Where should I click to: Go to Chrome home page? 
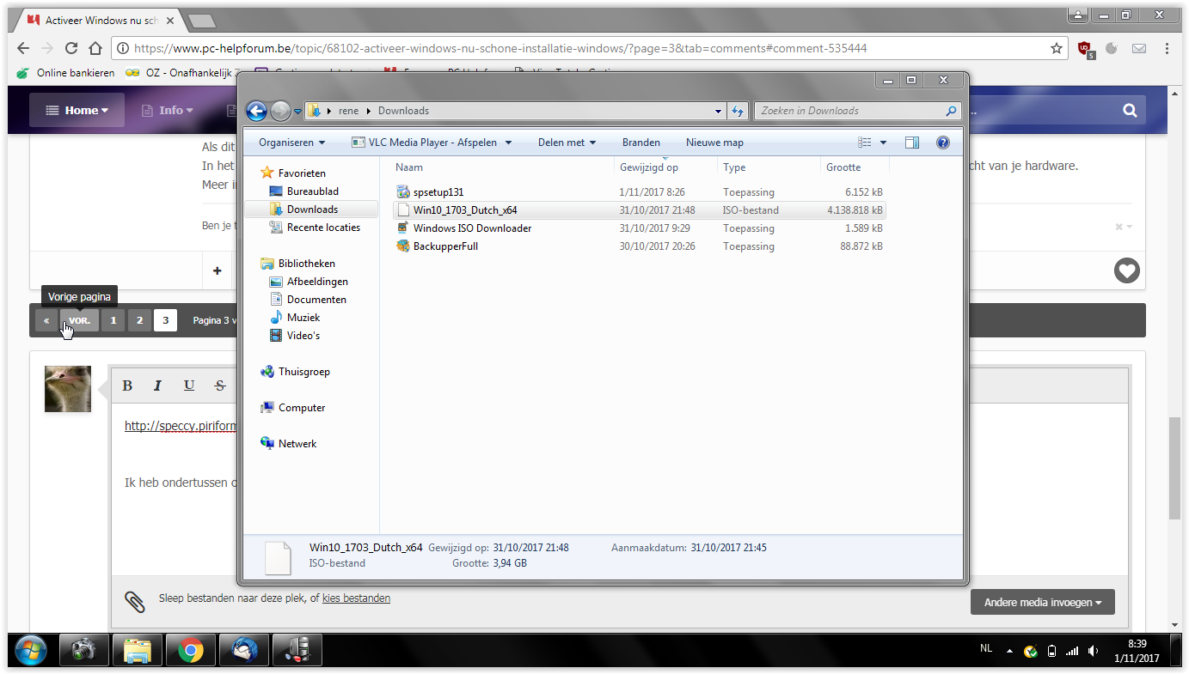point(95,48)
